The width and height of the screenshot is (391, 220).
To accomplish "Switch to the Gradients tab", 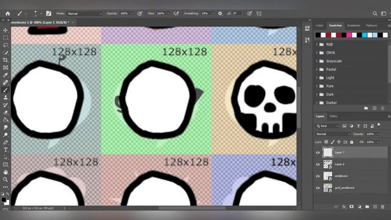I will (x=354, y=26).
